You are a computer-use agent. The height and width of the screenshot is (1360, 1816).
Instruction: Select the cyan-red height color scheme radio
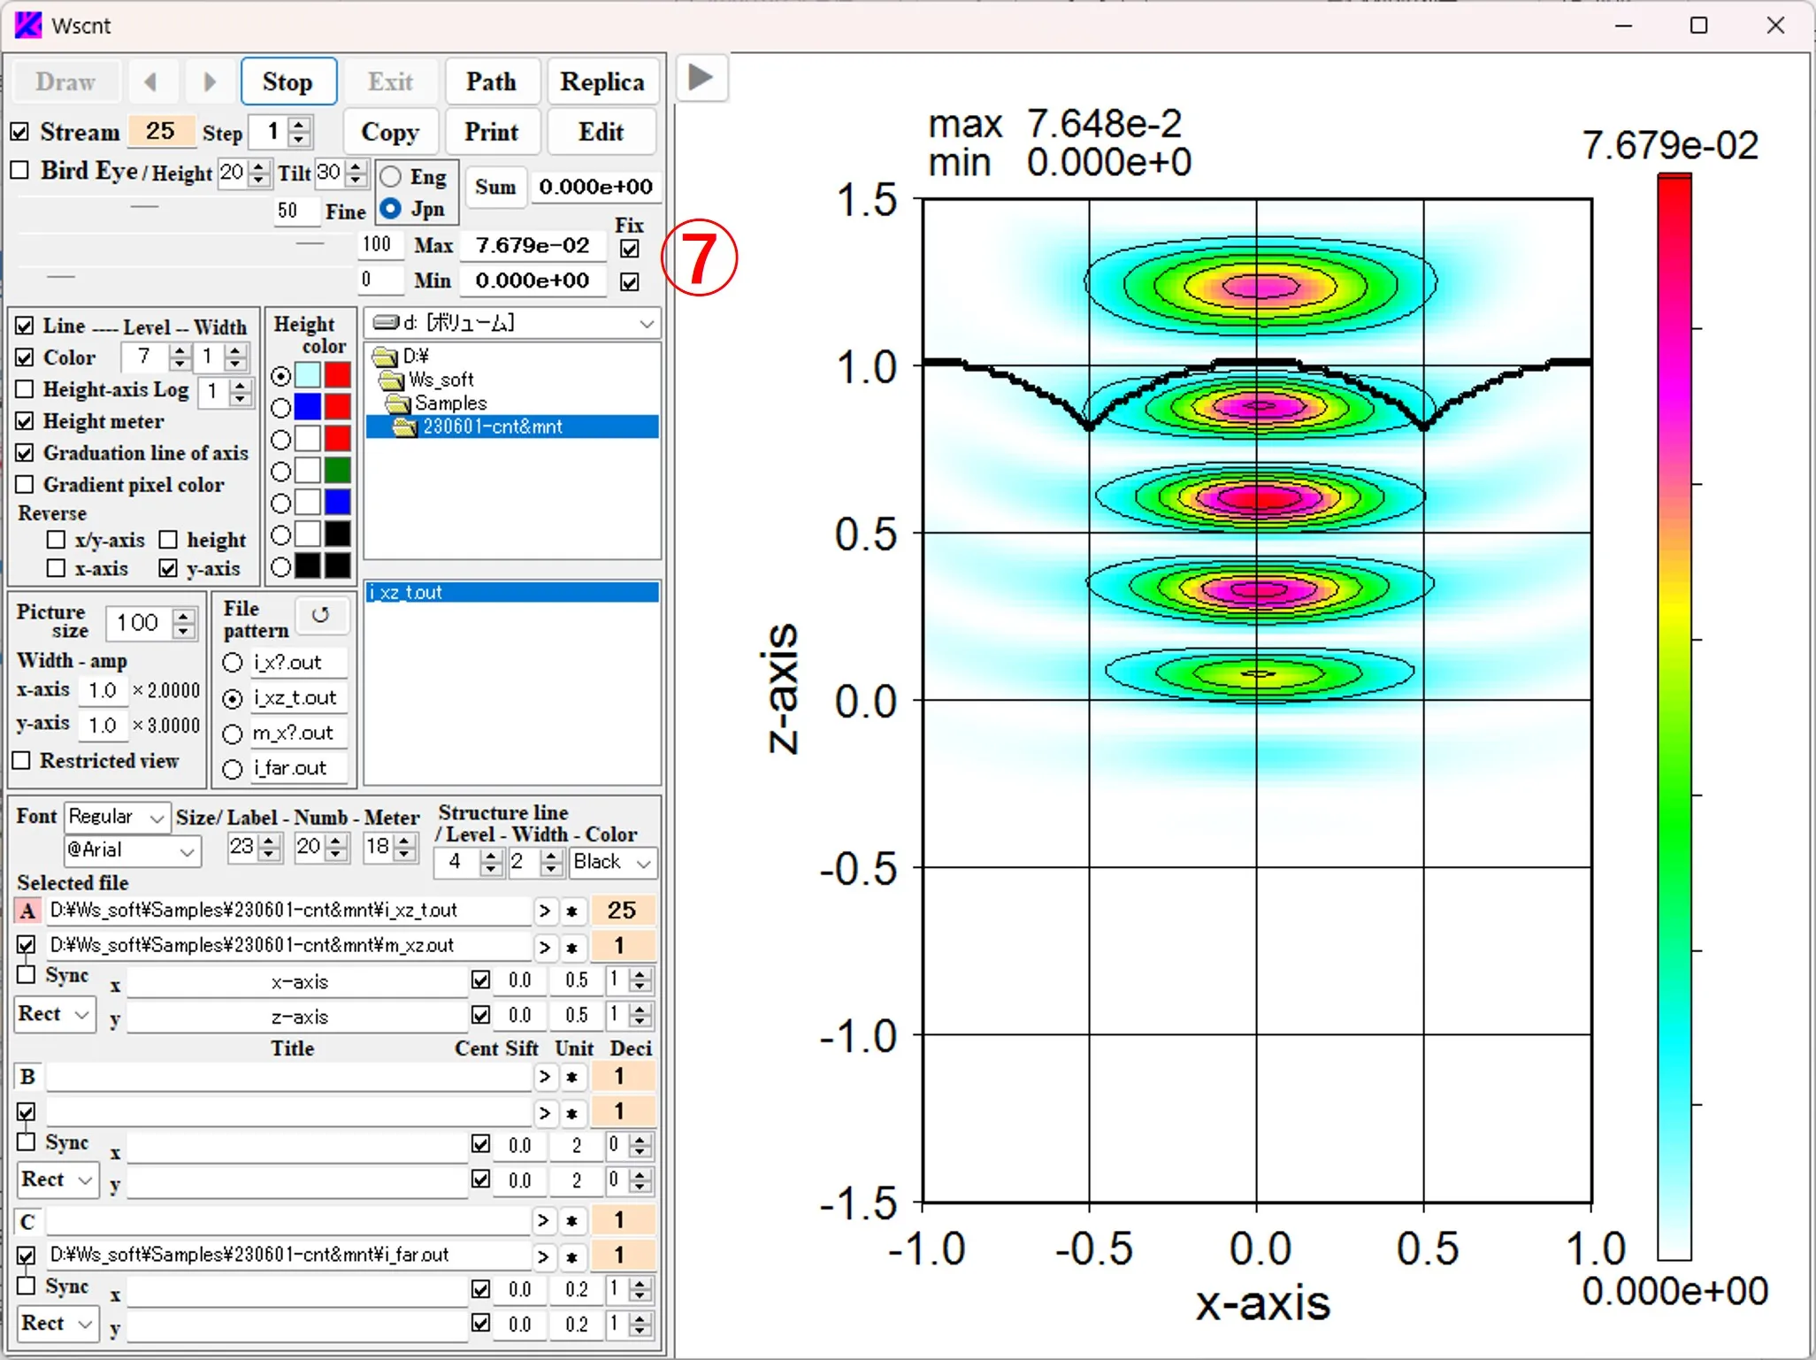point(281,376)
